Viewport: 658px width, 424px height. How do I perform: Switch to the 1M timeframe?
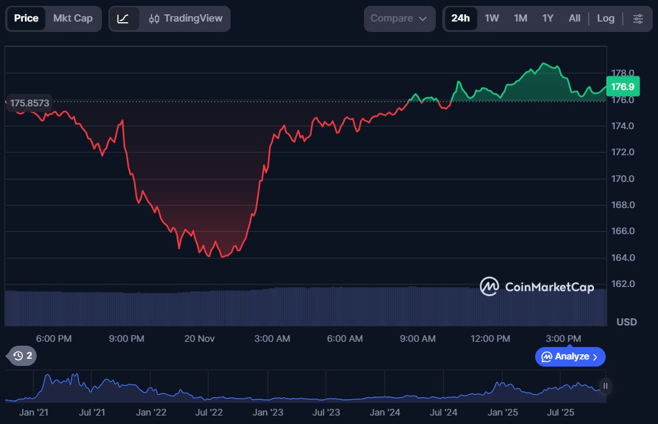pos(520,18)
